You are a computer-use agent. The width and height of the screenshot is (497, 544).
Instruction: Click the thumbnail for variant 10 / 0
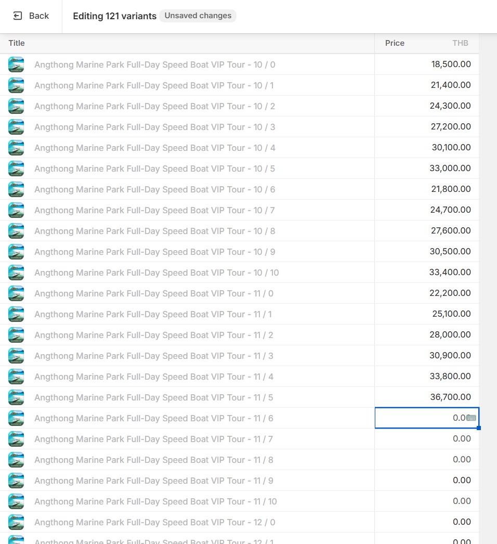16,64
